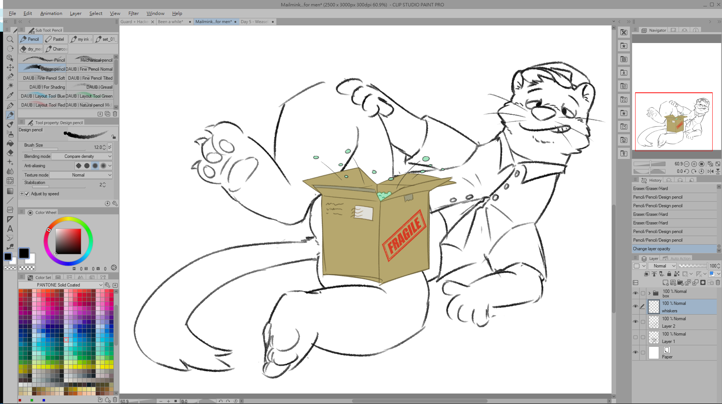Image resolution: width=722 pixels, height=404 pixels.
Task: Select the Eyedropper tool
Action: coord(10,96)
